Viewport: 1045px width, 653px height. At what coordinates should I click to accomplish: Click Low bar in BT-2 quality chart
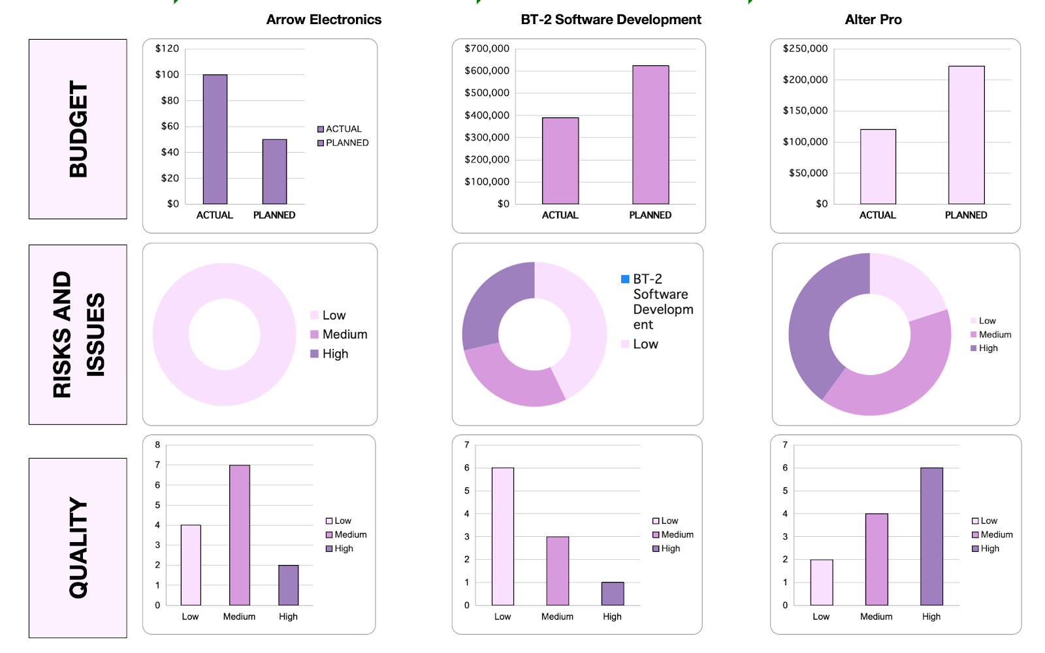click(x=503, y=536)
